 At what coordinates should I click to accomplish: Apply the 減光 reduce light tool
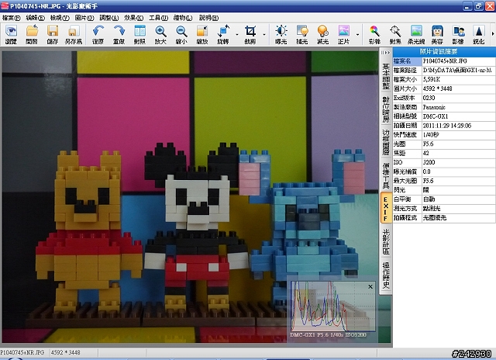322,34
